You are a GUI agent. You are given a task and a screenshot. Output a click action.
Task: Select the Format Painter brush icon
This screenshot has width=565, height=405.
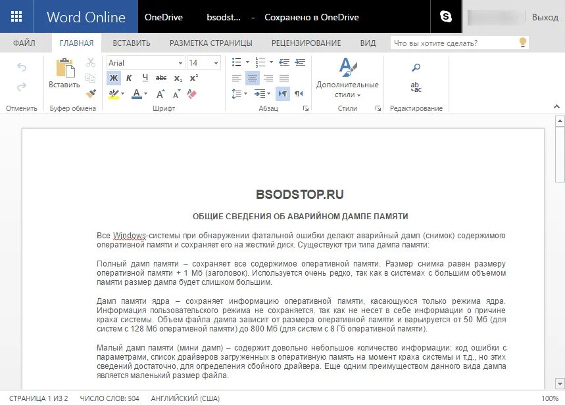click(91, 93)
